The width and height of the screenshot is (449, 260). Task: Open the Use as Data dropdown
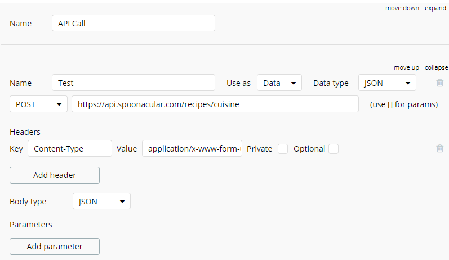tap(279, 83)
